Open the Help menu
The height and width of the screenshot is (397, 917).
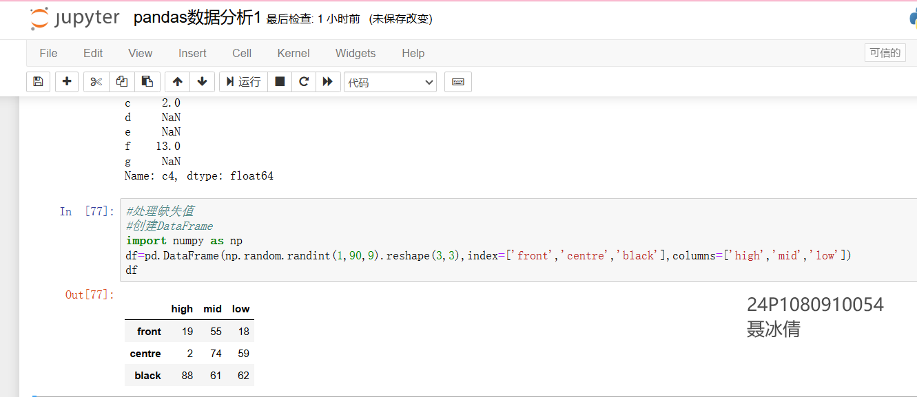413,53
